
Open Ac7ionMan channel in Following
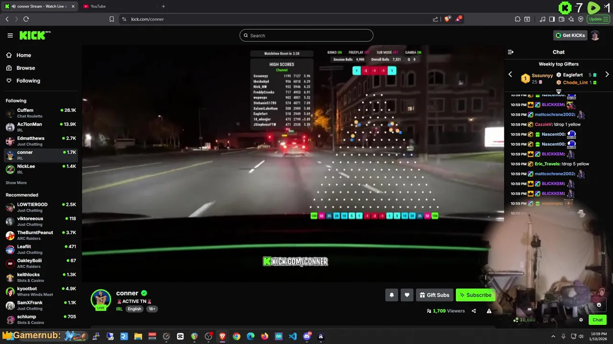tap(41, 127)
